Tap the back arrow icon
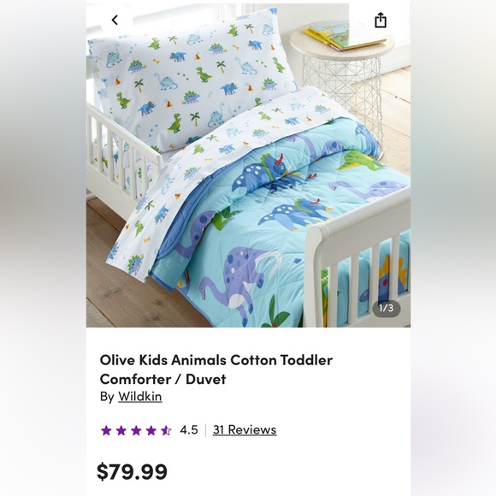 coord(115,21)
